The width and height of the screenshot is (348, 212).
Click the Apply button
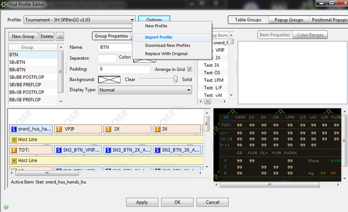click(x=142, y=202)
